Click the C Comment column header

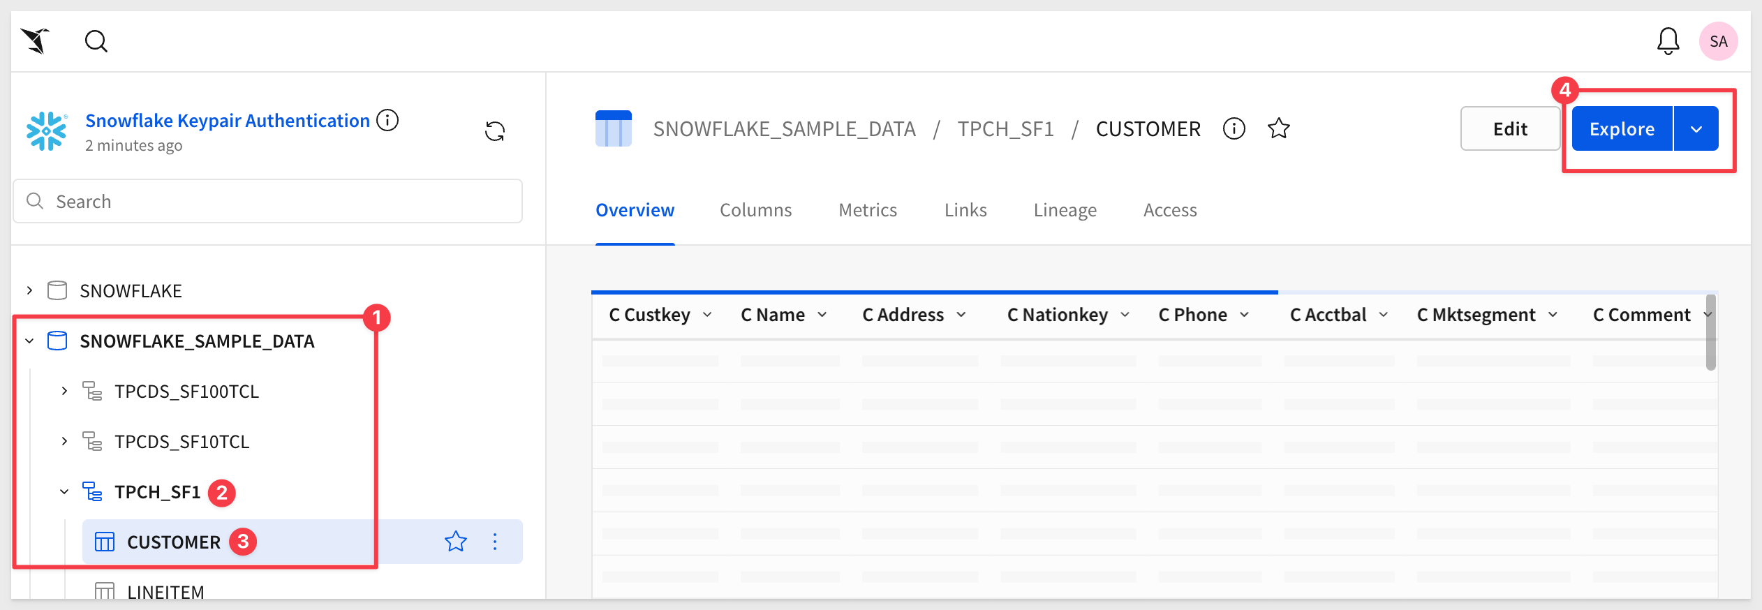pos(1641,315)
